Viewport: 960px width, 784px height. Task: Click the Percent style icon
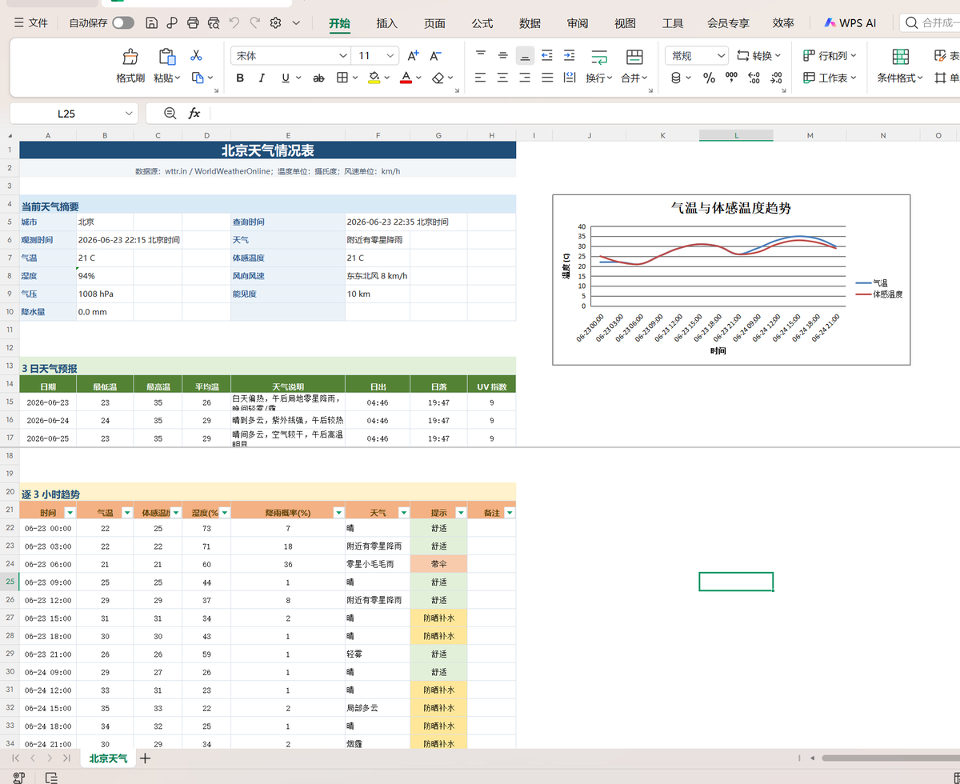pos(709,78)
